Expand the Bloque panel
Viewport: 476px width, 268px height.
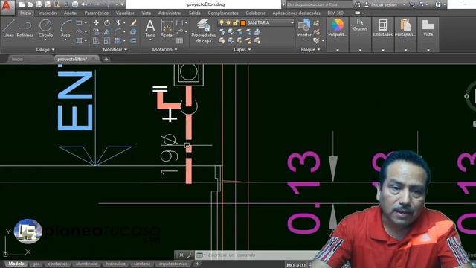311,49
